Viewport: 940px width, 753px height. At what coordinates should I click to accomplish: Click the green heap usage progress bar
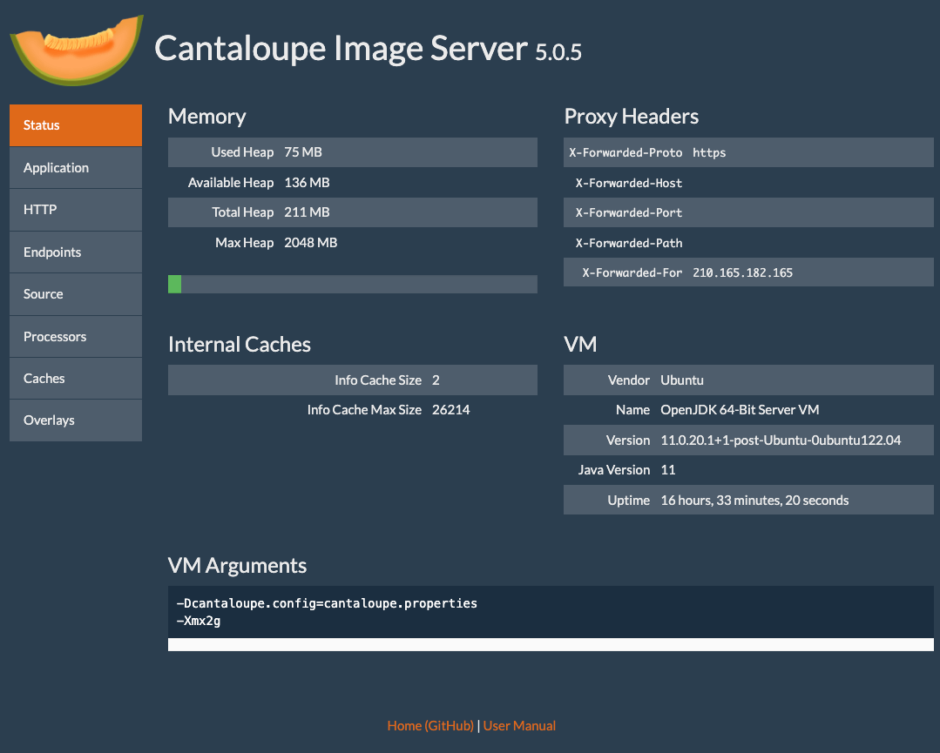174,284
